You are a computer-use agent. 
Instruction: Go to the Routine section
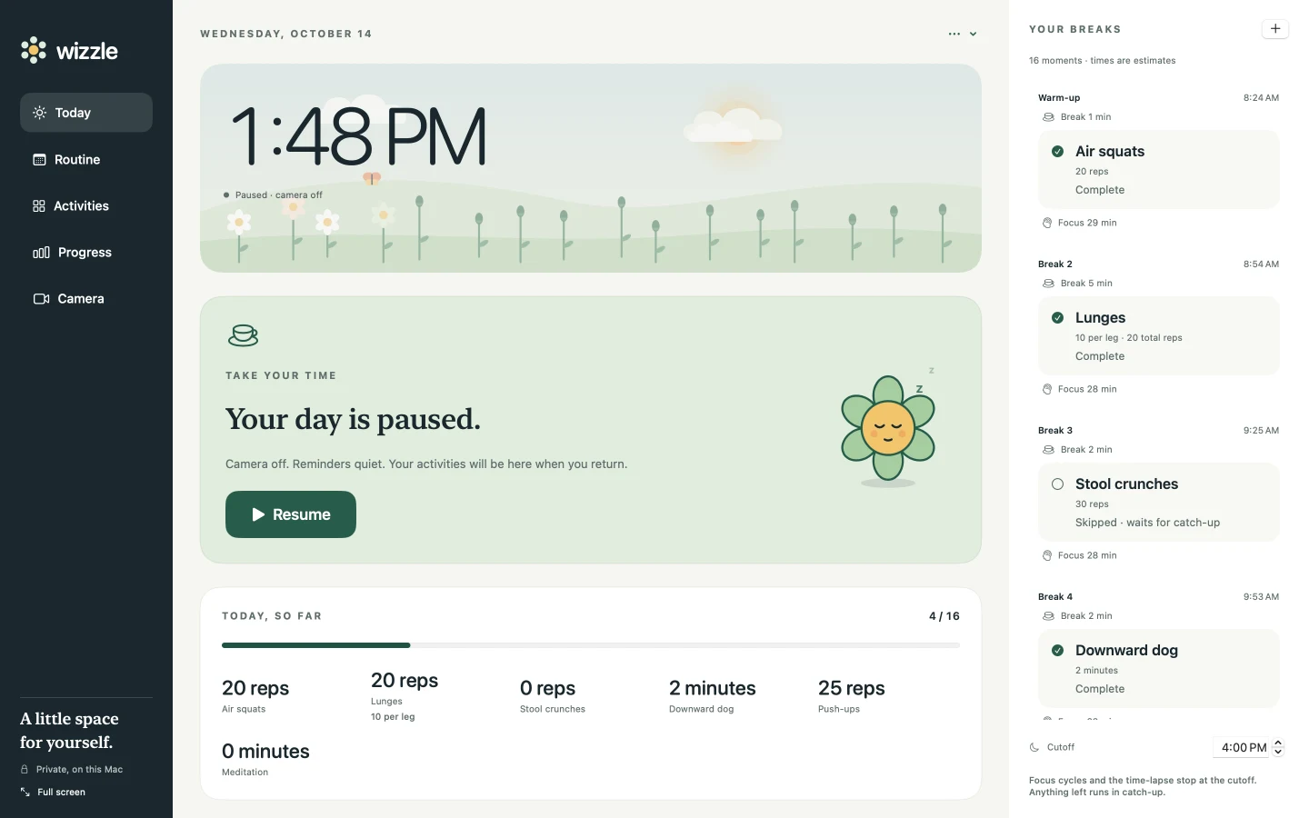[x=86, y=160]
